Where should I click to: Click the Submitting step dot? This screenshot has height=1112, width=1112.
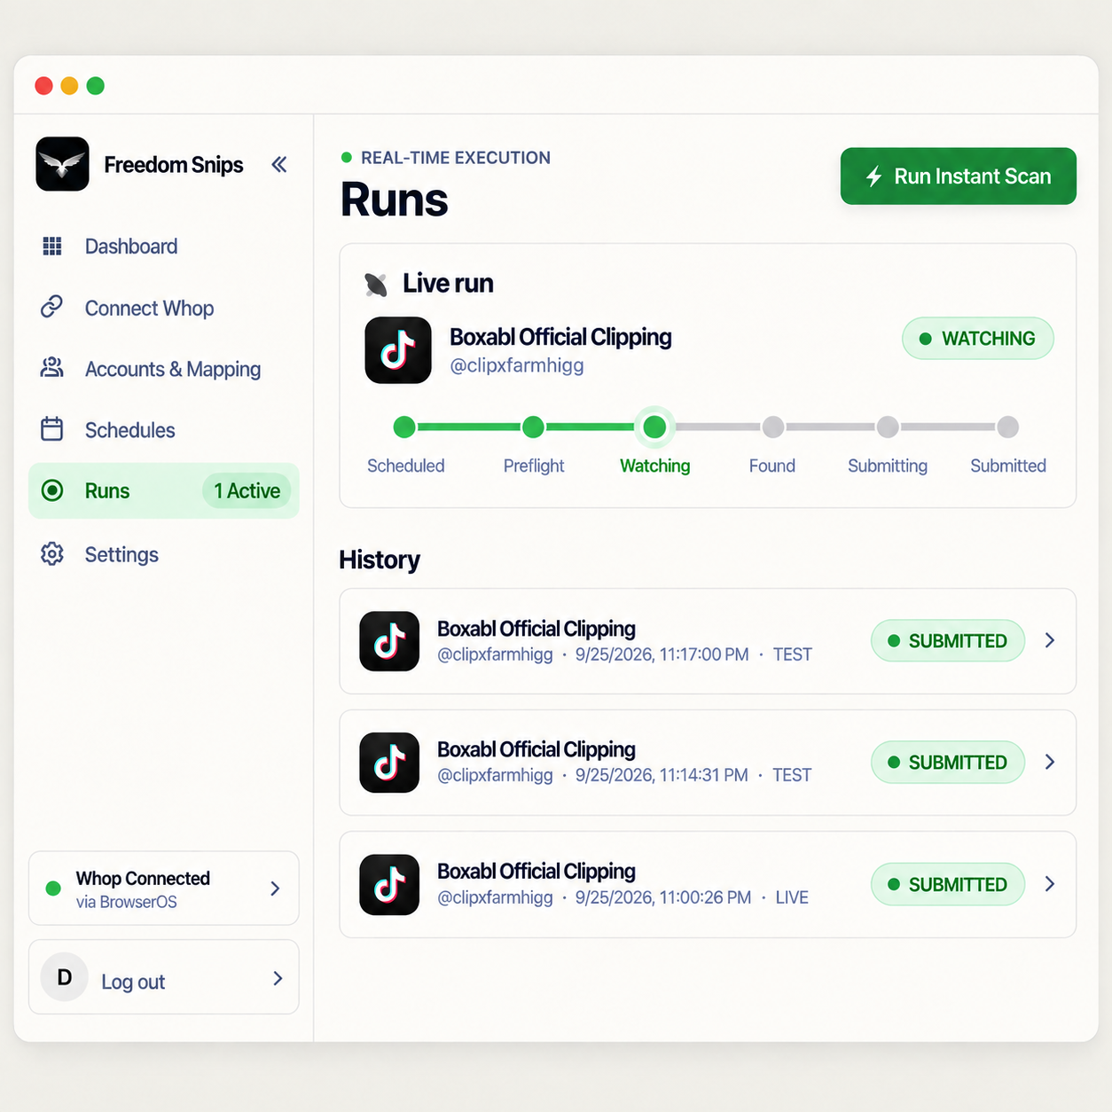888,427
